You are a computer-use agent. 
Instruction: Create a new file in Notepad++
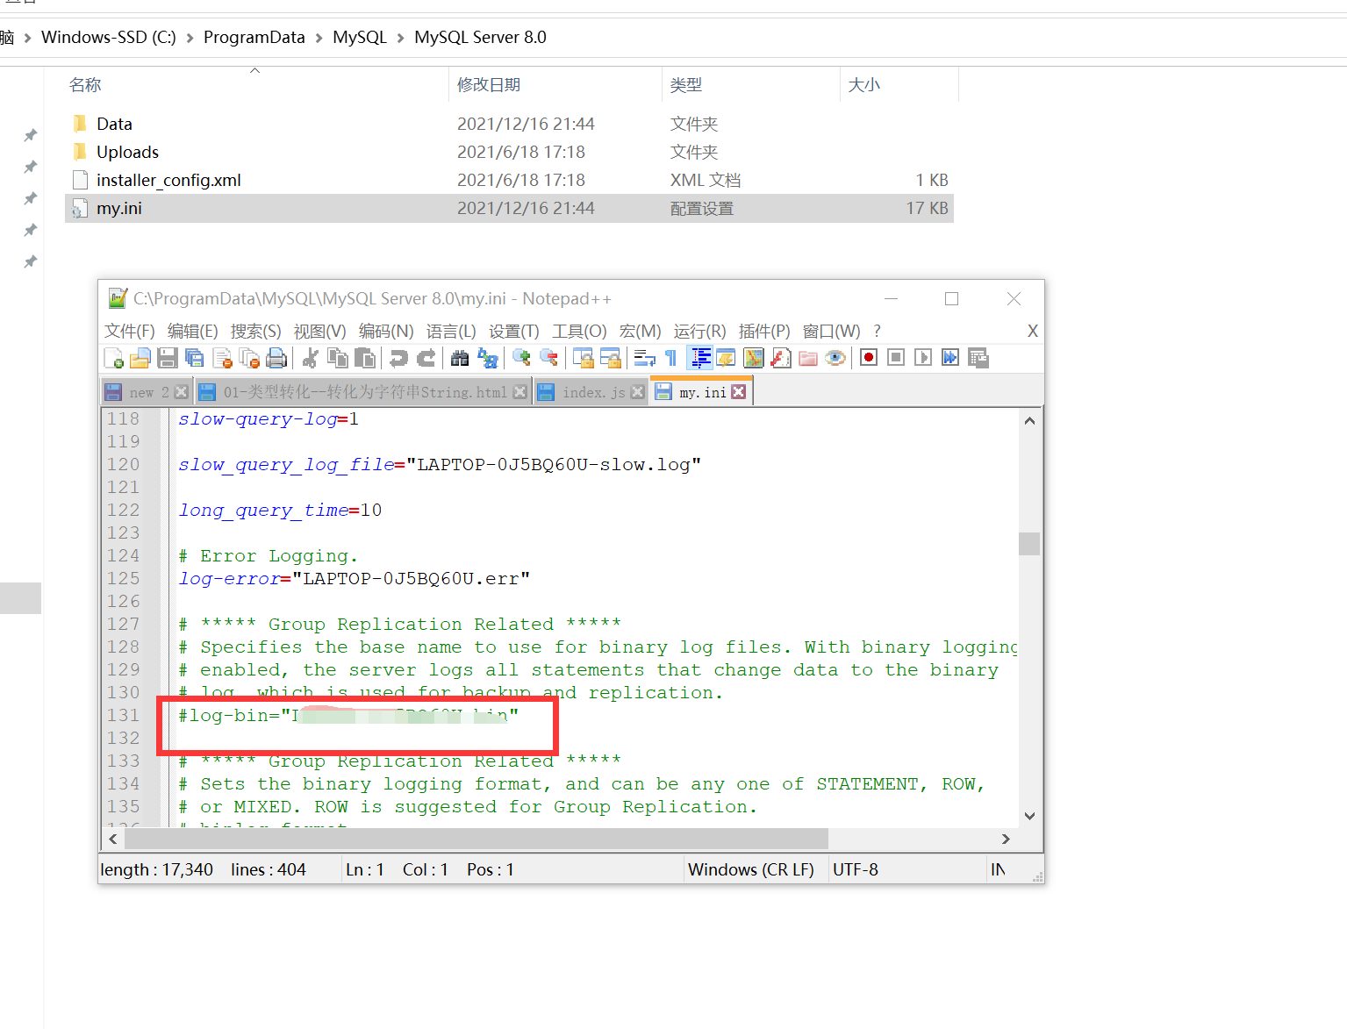pos(114,358)
